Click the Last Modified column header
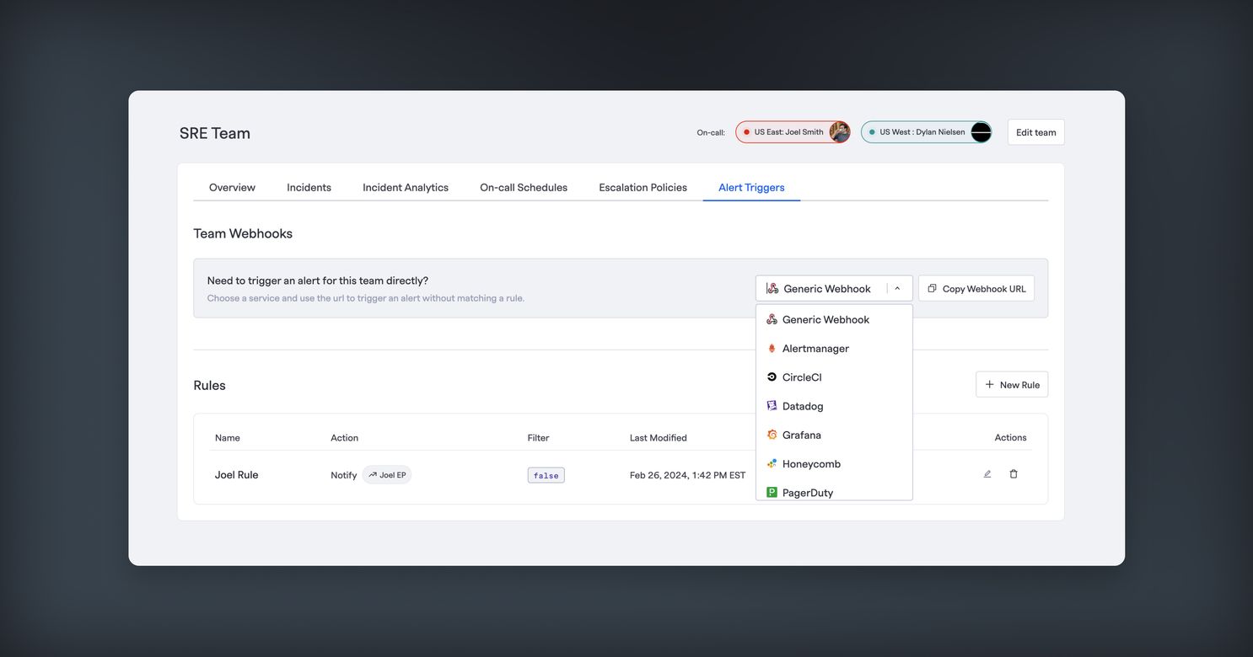This screenshot has height=657, width=1253. (658, 438)
